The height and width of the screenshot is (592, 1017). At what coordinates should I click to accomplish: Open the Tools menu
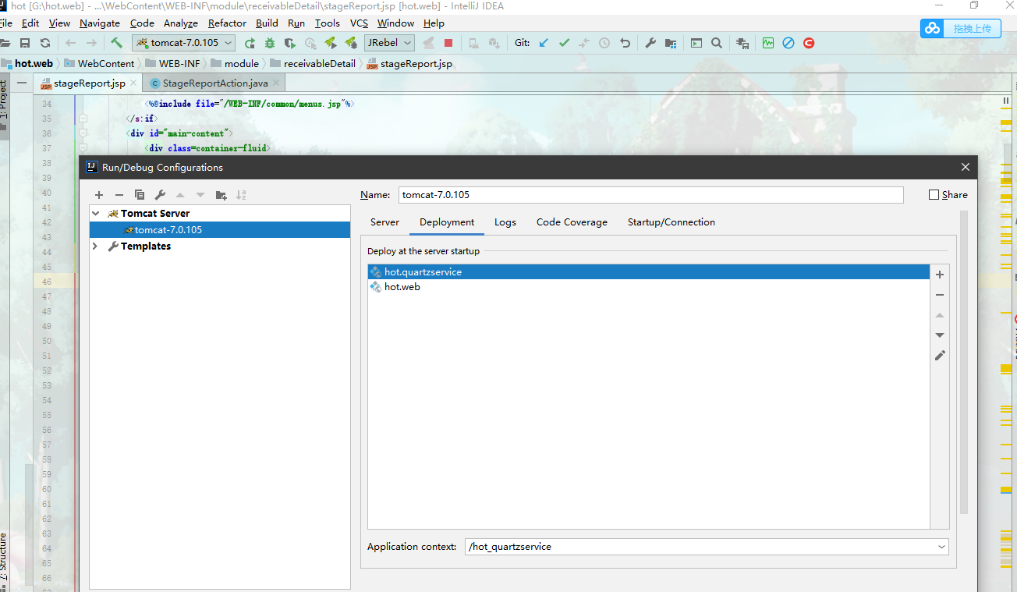tap(327, 23)
